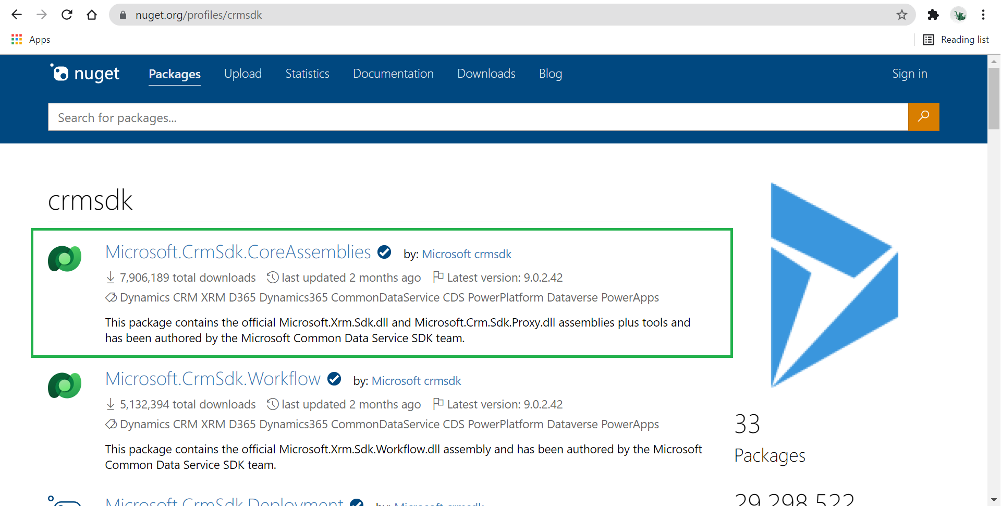Click the crmsdk Dynamics profile avatar image
Screen dimensions: 1001x506
(x=834, y=285)
